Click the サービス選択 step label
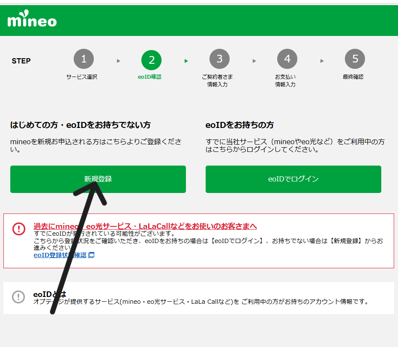 click(82, 77)
